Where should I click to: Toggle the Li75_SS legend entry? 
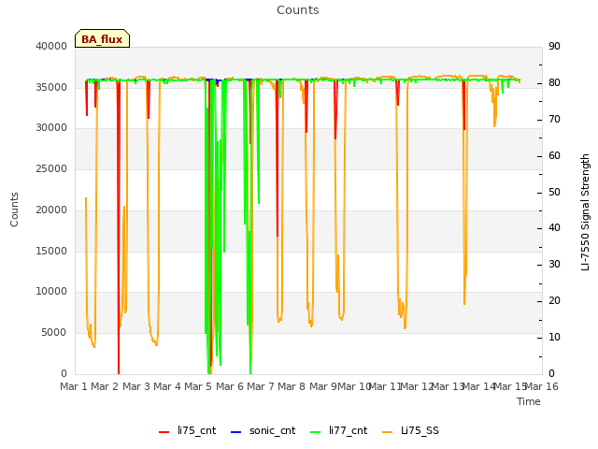pyautogui.click(x=410, y=430)
